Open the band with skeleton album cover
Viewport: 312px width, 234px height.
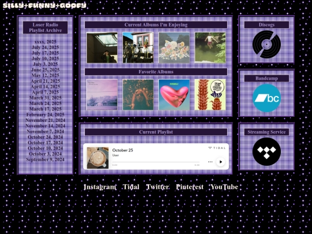138,47
